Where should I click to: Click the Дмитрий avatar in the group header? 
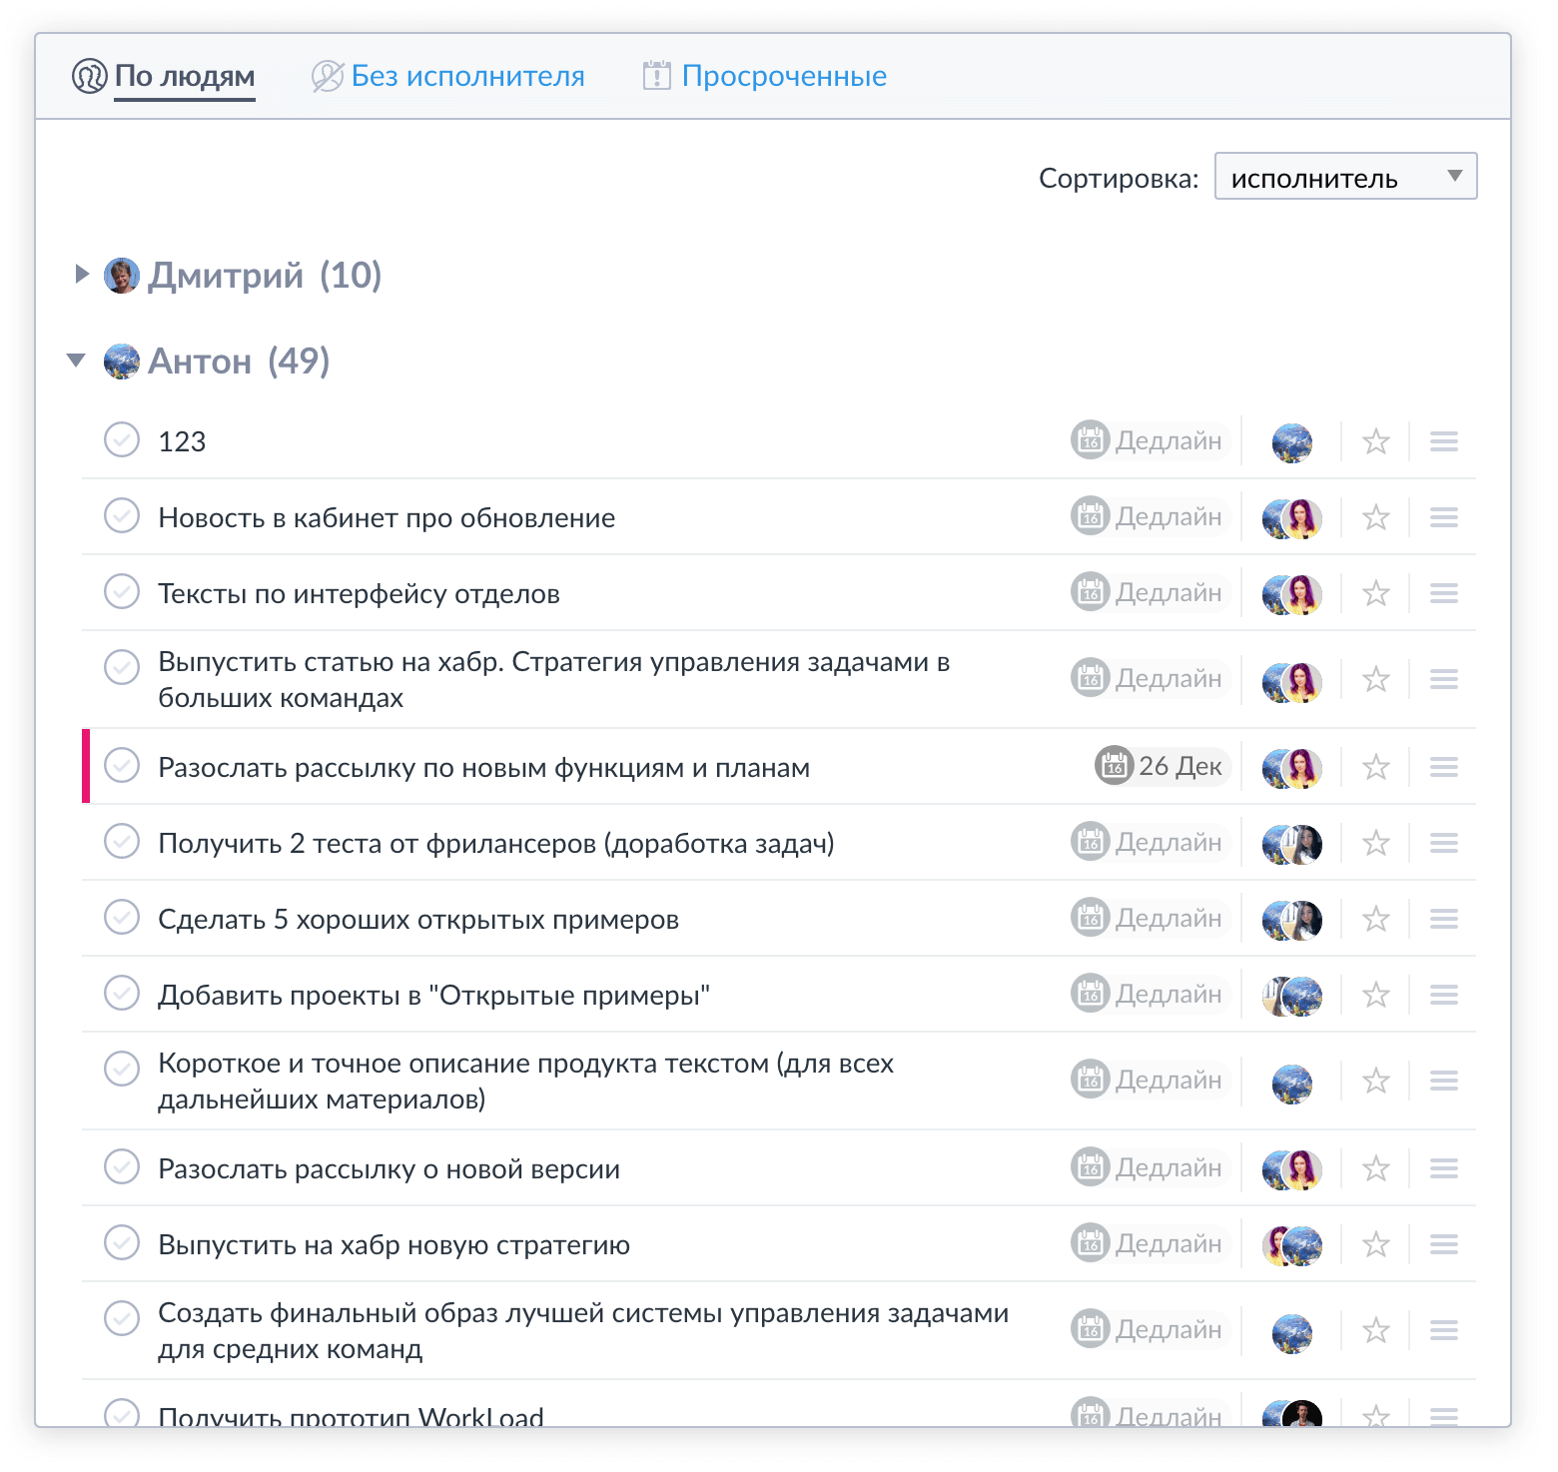122,276
